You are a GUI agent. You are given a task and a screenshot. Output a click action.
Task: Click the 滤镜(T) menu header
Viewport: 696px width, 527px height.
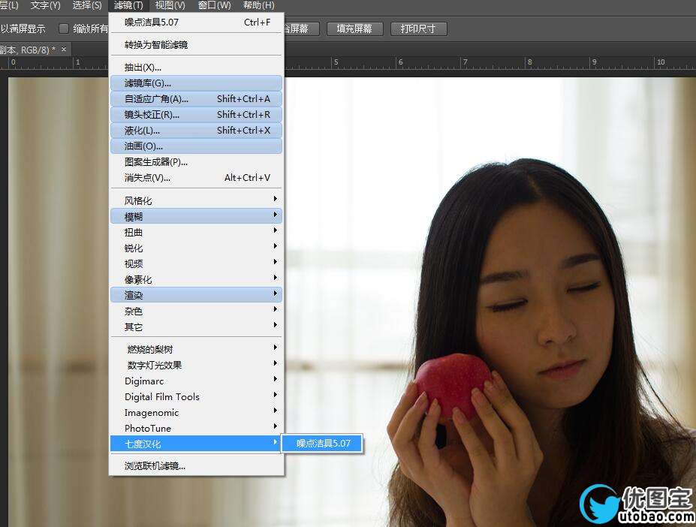point(128,5)
